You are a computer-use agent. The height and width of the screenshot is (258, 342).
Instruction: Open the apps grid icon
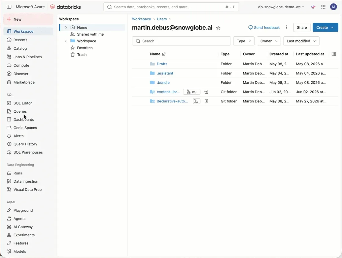(323, 7)
